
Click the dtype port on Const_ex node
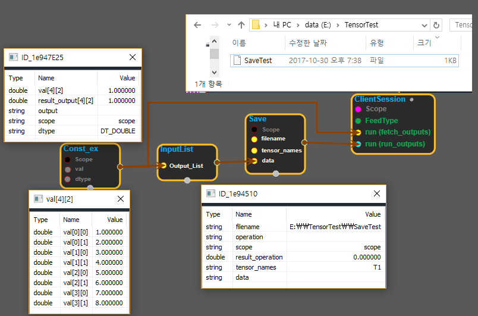point(68,179)
